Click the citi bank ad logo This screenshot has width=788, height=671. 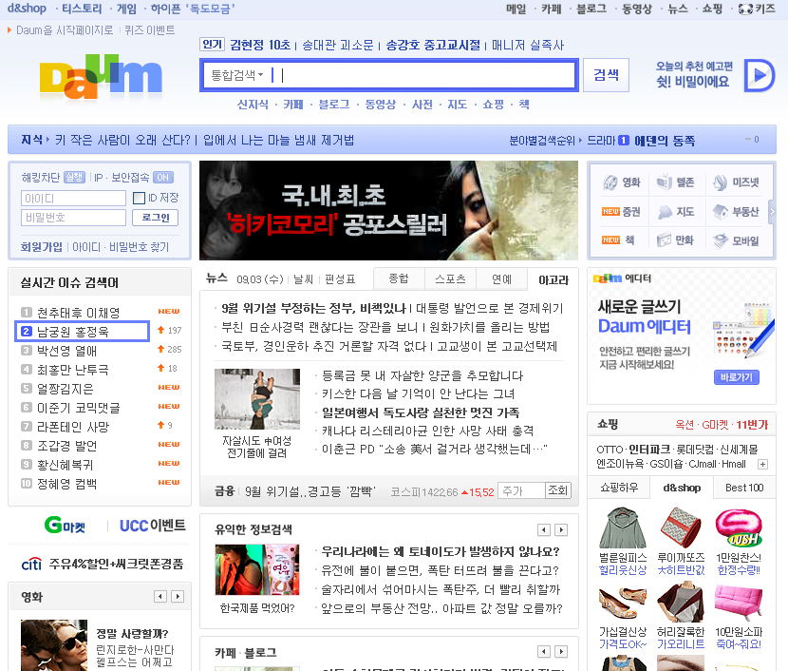(x=31, y=565)
